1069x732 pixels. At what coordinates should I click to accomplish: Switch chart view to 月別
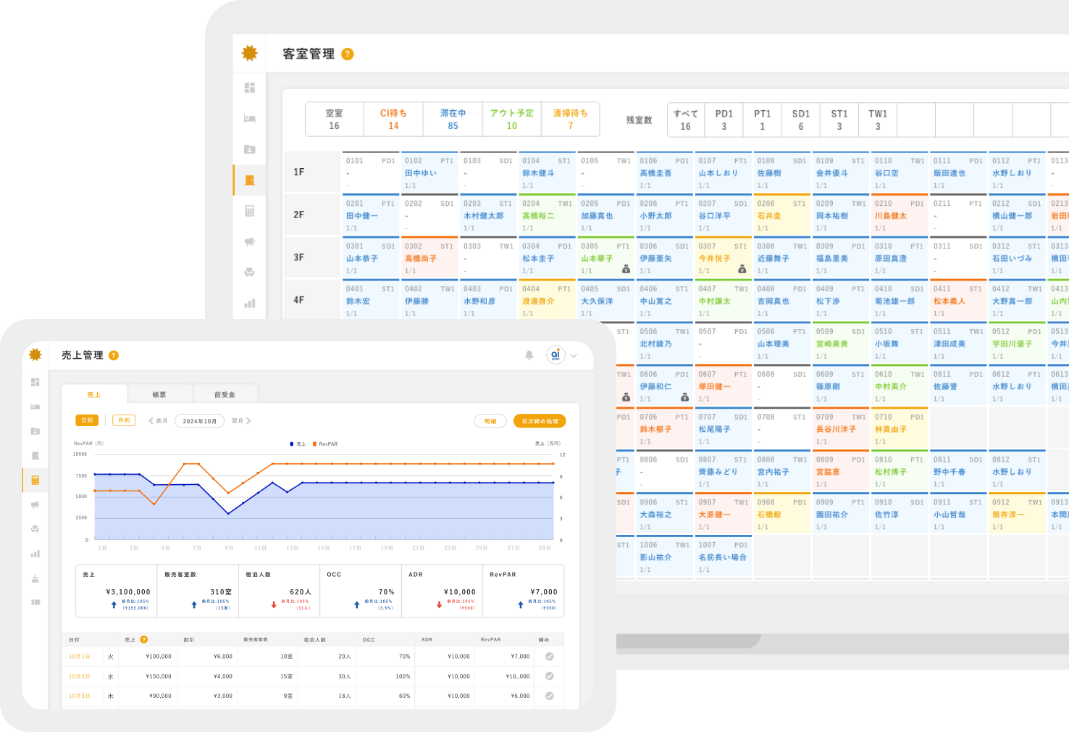click(124, 420)
